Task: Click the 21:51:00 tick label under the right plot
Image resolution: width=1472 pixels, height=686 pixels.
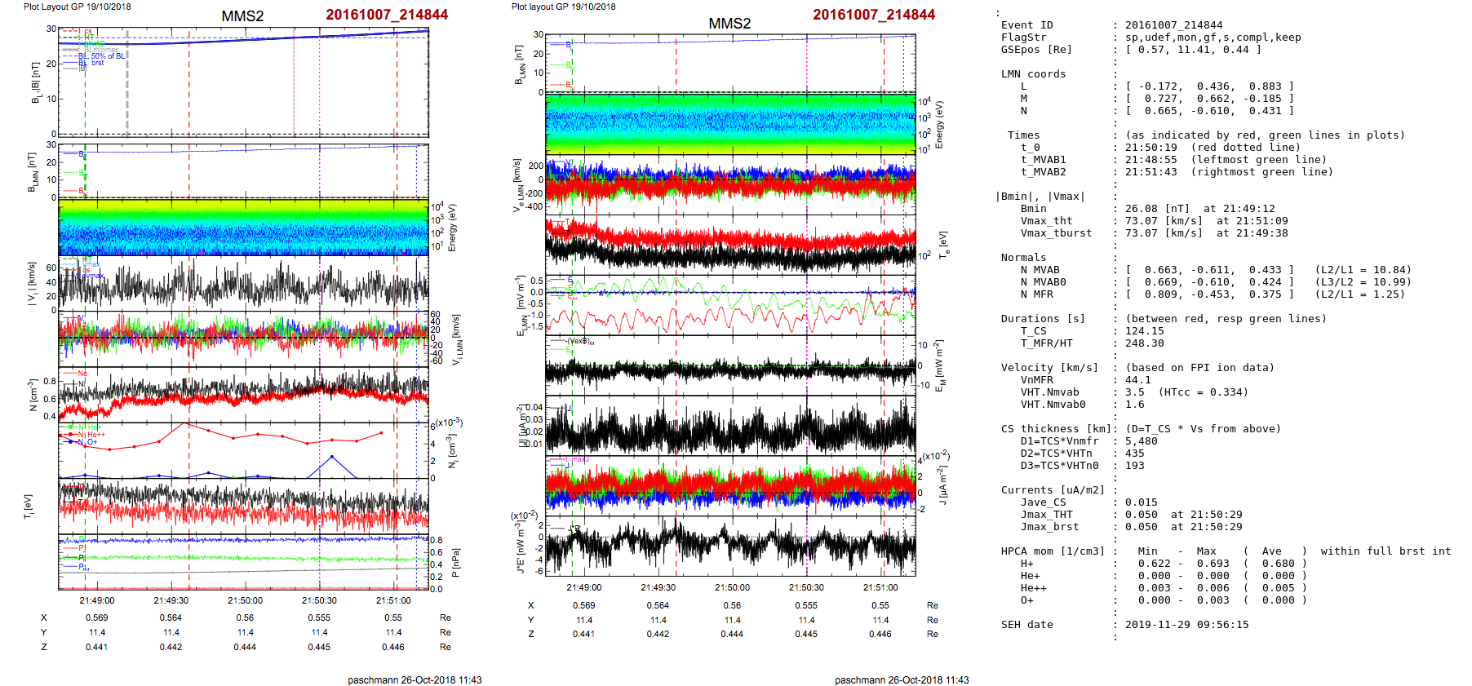Action: pyautogui.click(x=880, y=587)
